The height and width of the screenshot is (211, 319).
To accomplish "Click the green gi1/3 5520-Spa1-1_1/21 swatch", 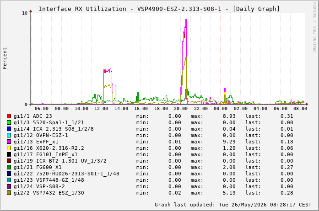I will pyautogui.click(x=9, y=122).
